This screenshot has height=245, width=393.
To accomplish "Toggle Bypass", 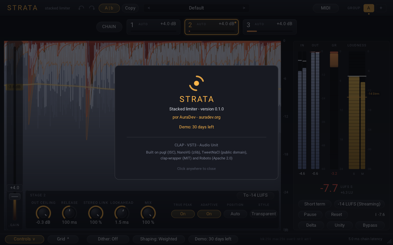I will [x=370, y=225].
